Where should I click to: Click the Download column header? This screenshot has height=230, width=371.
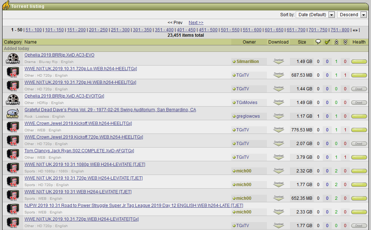[278, 42]
